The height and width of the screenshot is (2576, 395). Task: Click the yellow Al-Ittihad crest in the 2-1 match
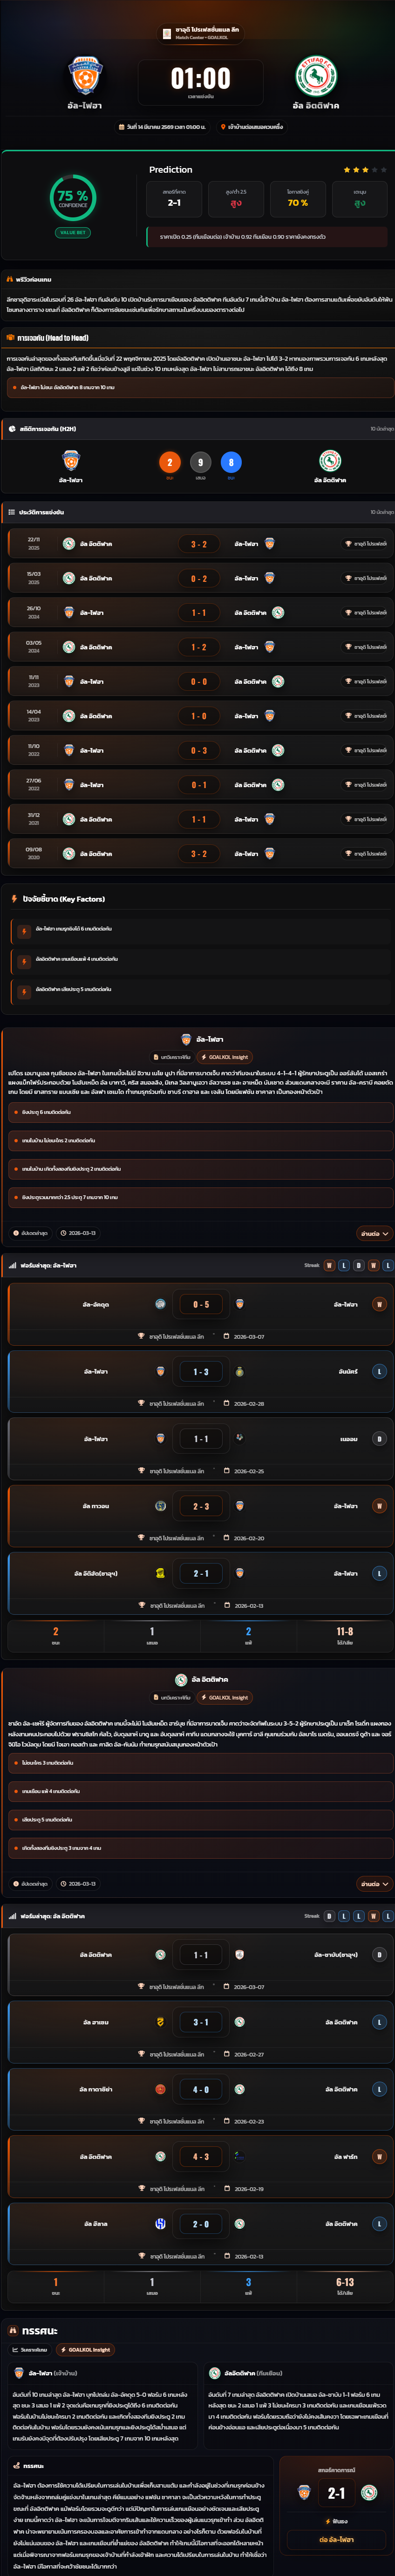click(160, 1573)
